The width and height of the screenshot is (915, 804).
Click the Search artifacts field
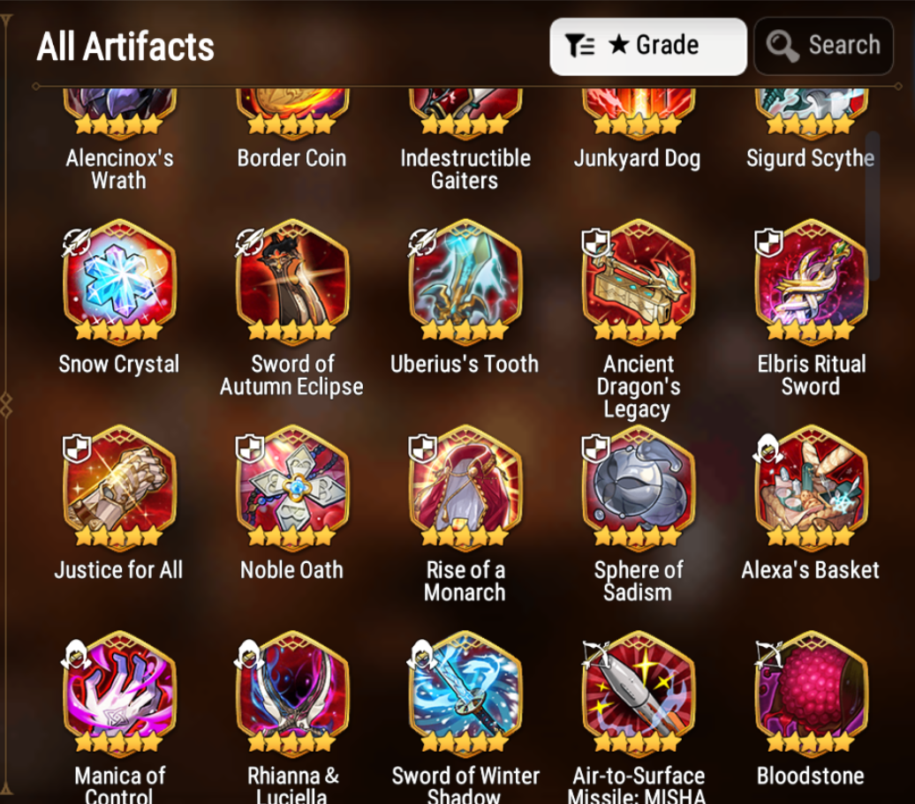tap(823, 46)
